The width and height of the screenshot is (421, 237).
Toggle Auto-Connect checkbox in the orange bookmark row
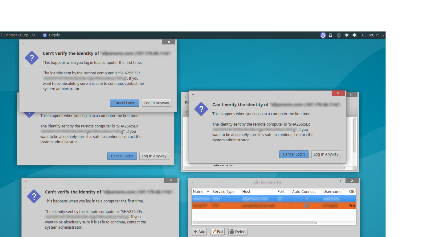(x=306, y=206)
